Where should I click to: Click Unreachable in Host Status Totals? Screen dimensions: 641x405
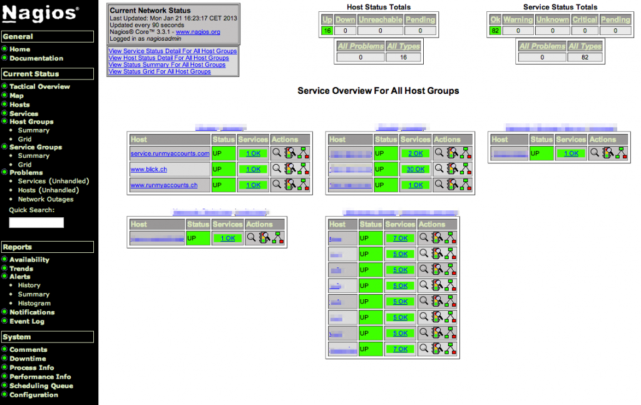[x=380, y=19]
